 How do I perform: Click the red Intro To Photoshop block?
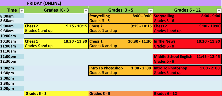tap(187, 71)
